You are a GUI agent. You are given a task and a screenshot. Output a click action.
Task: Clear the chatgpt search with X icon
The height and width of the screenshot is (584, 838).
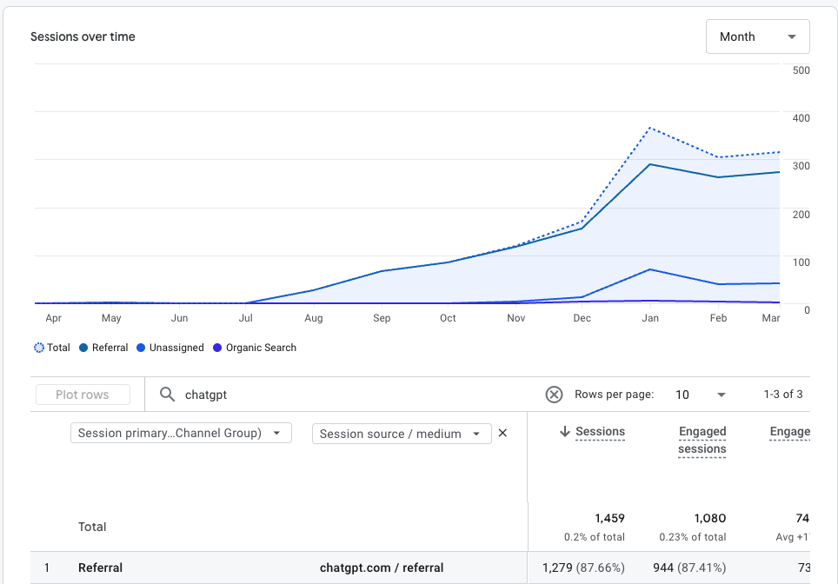click(x=554, y=395)
